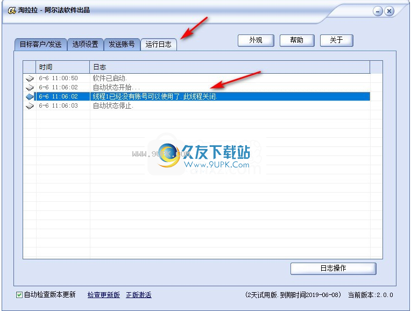Viewport: 411px width, 311px height.
Task: Select log entry 软件已启动.
Action: (196, 78)
